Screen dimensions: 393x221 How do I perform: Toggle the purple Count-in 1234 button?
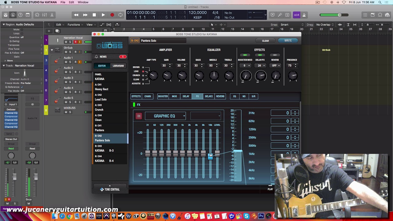click(x=296, y=15)
